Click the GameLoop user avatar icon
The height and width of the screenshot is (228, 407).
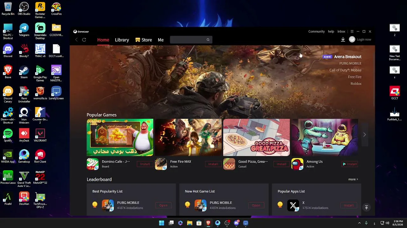[352, 39]
